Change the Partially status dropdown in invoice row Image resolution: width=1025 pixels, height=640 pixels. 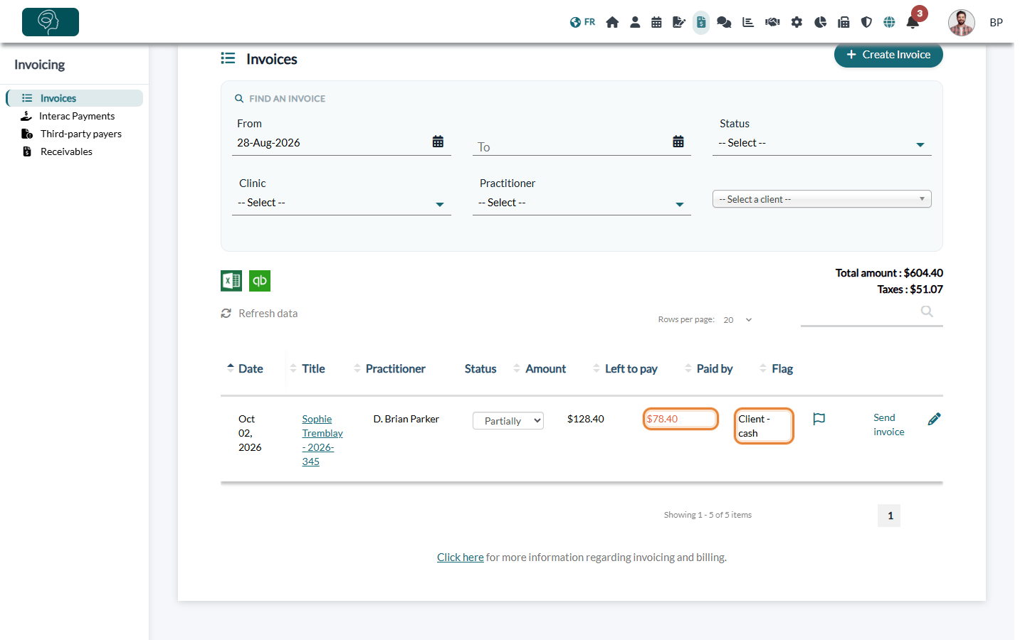[508, 421]
